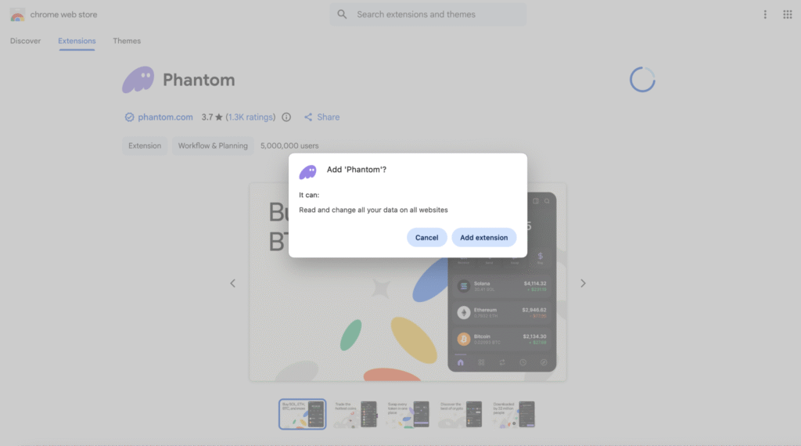Switch to the Extensions tab
The image size is (801, 446).
pos(77,41)
